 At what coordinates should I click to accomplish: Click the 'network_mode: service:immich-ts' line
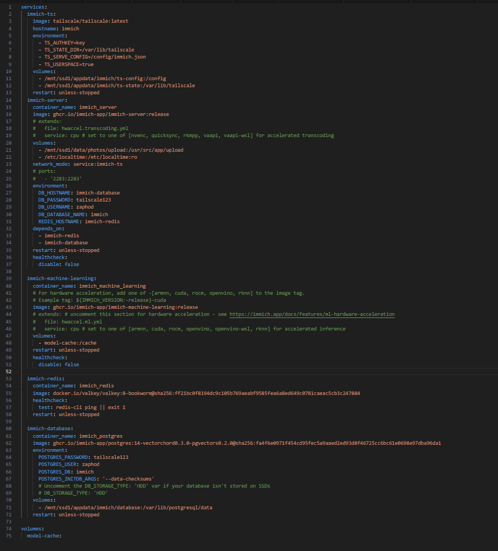pos(77,164)
